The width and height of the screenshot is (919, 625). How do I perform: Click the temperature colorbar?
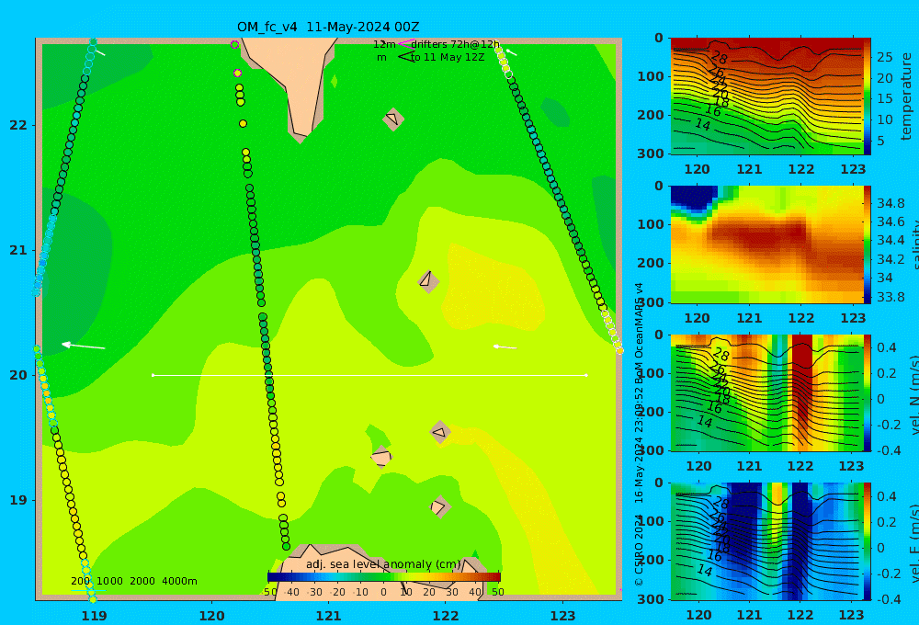(x=867, y=97)
